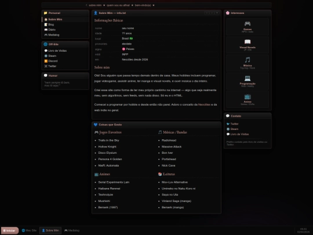Screen dimensions: 313x235
Task: Click the TV icon beside Animes heading
Action: (96, 174)
